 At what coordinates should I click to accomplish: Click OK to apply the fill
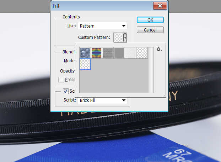[x=150, y=20]
